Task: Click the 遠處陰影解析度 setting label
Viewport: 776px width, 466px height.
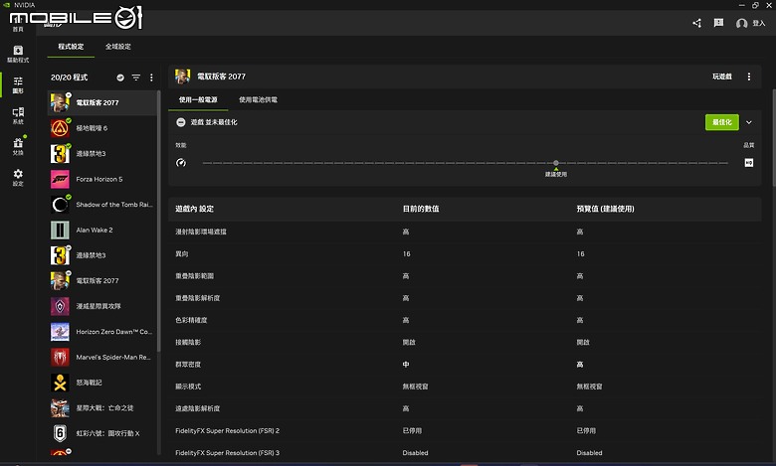Action: coord(197,408)
